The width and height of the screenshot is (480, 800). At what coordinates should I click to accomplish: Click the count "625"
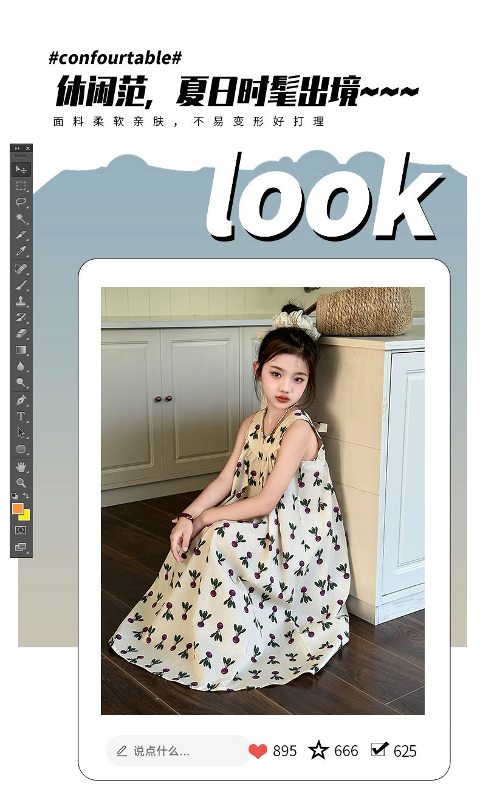405,751
